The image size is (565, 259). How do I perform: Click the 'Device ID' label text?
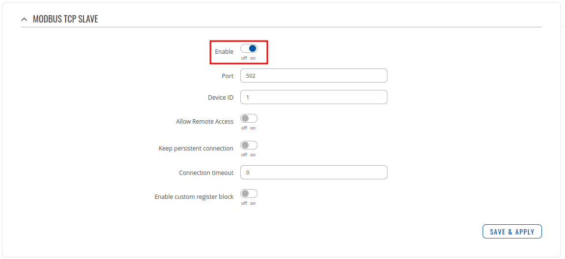[x=221, y=98]
